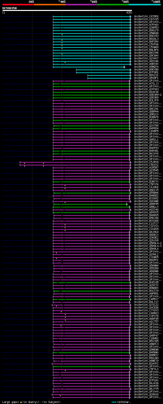
Task: Open hit UniRef100_B9GLF9
Action: click(146, 31)
